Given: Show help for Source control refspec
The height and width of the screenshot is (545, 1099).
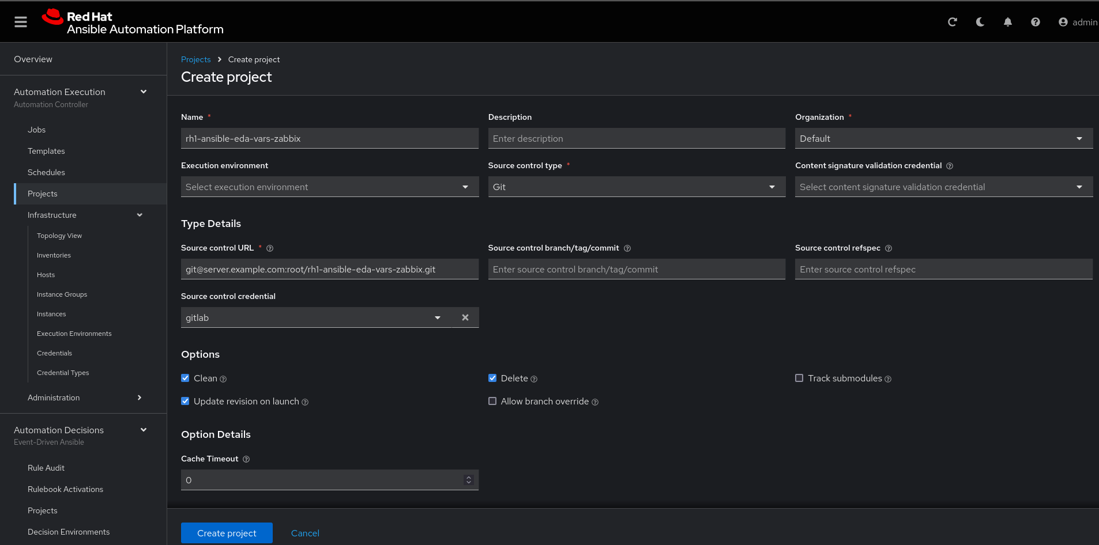Looking at the screenshot, I should pyautogui.click(x=889, y=248).
